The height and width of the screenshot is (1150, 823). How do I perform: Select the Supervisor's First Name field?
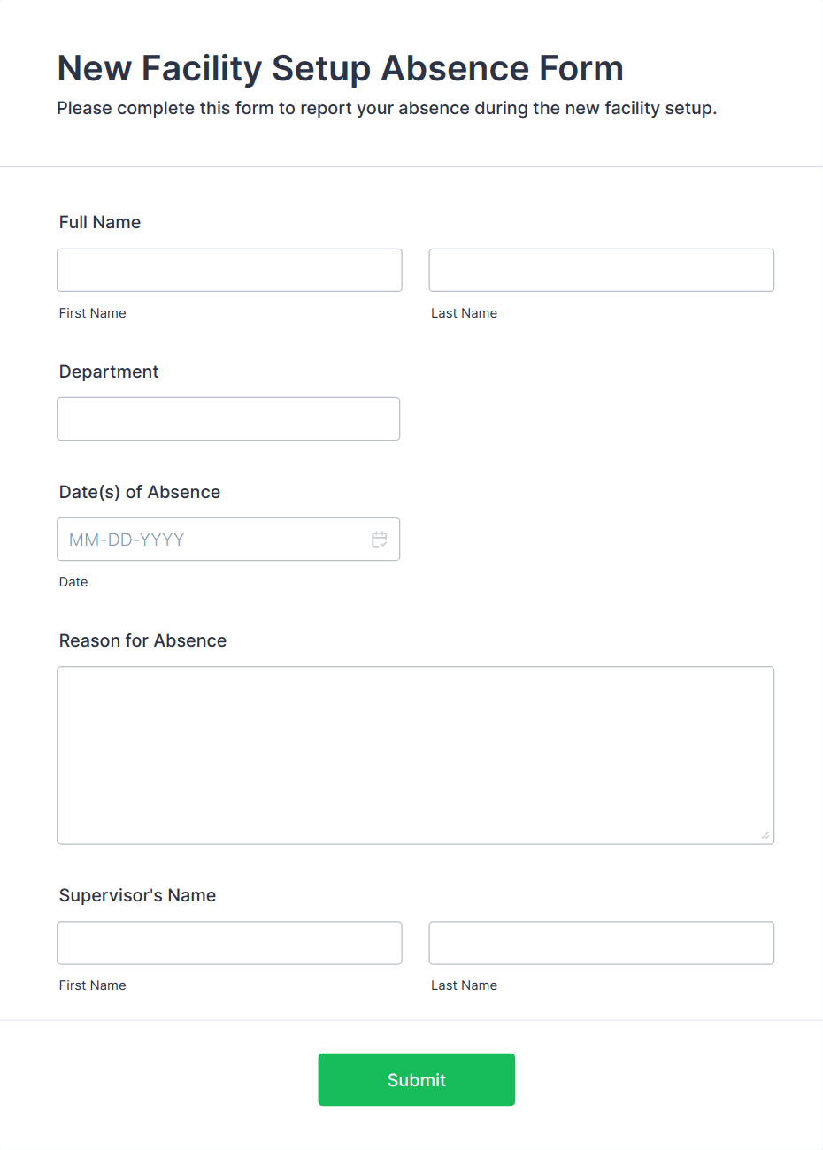pyautogui.click(x=229, y=943)
